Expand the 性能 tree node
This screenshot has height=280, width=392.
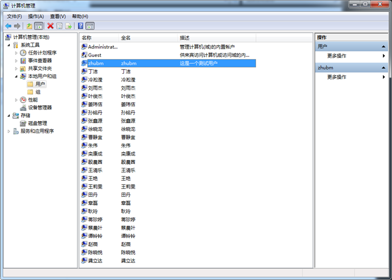(16, 100)
